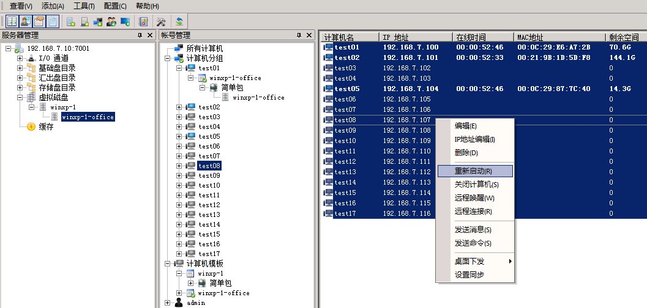Sort by the 剩余空间 column header
Screen dimensions: 647x308
[626, 37]
